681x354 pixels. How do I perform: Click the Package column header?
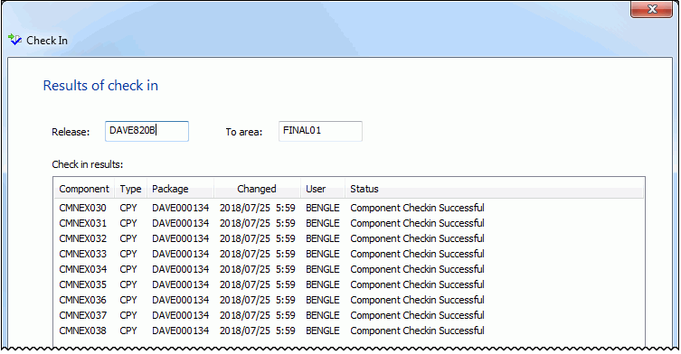coord(180,189)
